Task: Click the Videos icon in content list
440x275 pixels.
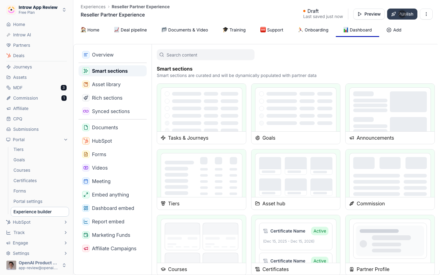Action: click(86, 168)
